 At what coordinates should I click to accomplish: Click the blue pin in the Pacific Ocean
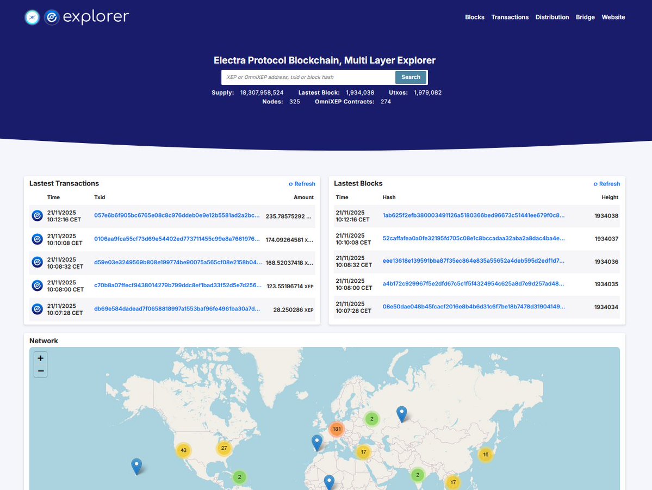tap(136, 466)
